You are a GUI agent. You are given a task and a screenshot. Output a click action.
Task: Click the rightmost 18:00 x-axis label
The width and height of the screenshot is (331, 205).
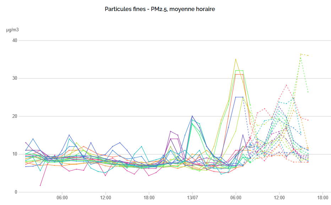pyautogui.click(x=322, y=198)
